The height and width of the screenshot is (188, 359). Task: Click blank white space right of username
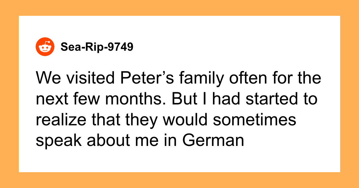tap(236, 47)
